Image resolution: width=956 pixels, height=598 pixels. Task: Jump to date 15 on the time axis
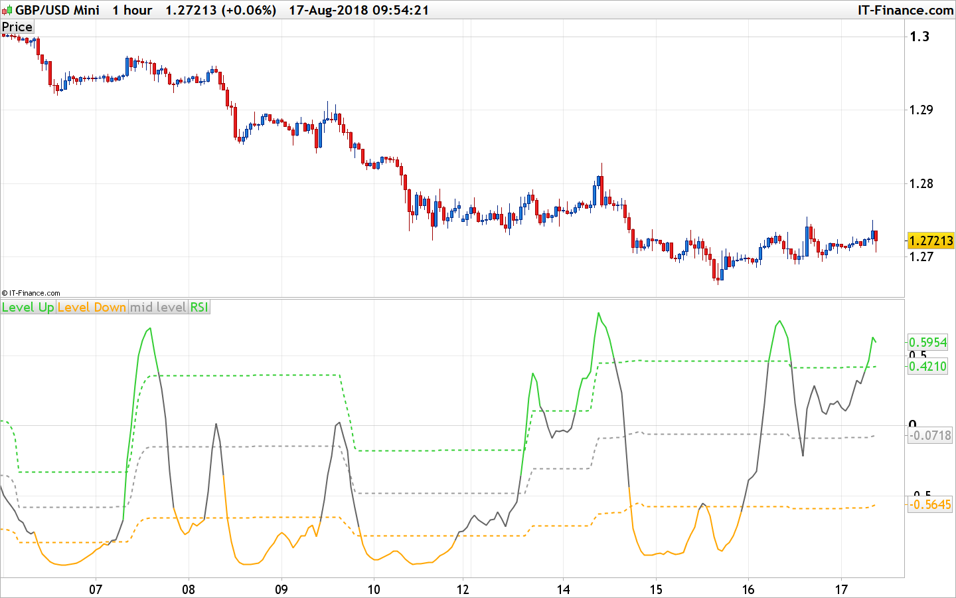(x=656, y=589)
